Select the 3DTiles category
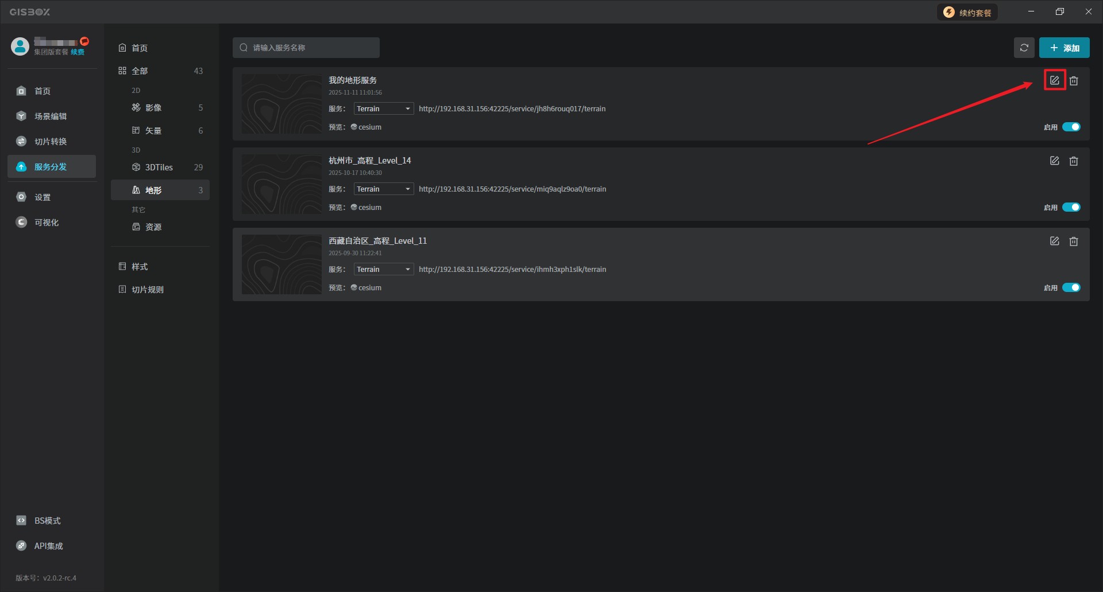This screenshot has height=592, width=1103. click(x=159, y=168)
